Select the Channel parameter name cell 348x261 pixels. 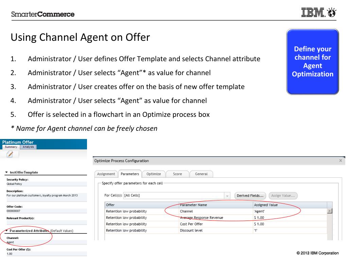tap(216, 211)
